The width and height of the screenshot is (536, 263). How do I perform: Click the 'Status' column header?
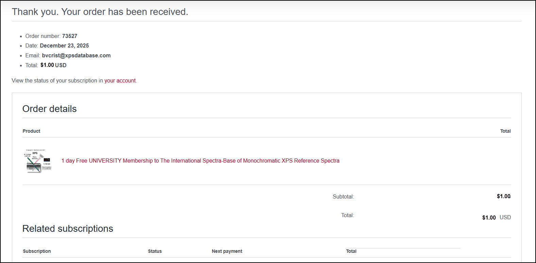coord(155,251)
